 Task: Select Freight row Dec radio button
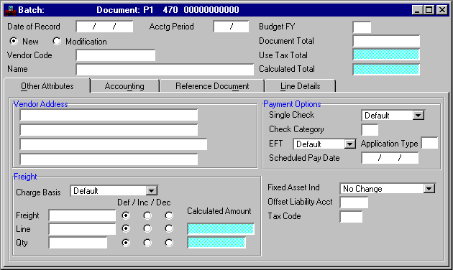click(169, 215)
